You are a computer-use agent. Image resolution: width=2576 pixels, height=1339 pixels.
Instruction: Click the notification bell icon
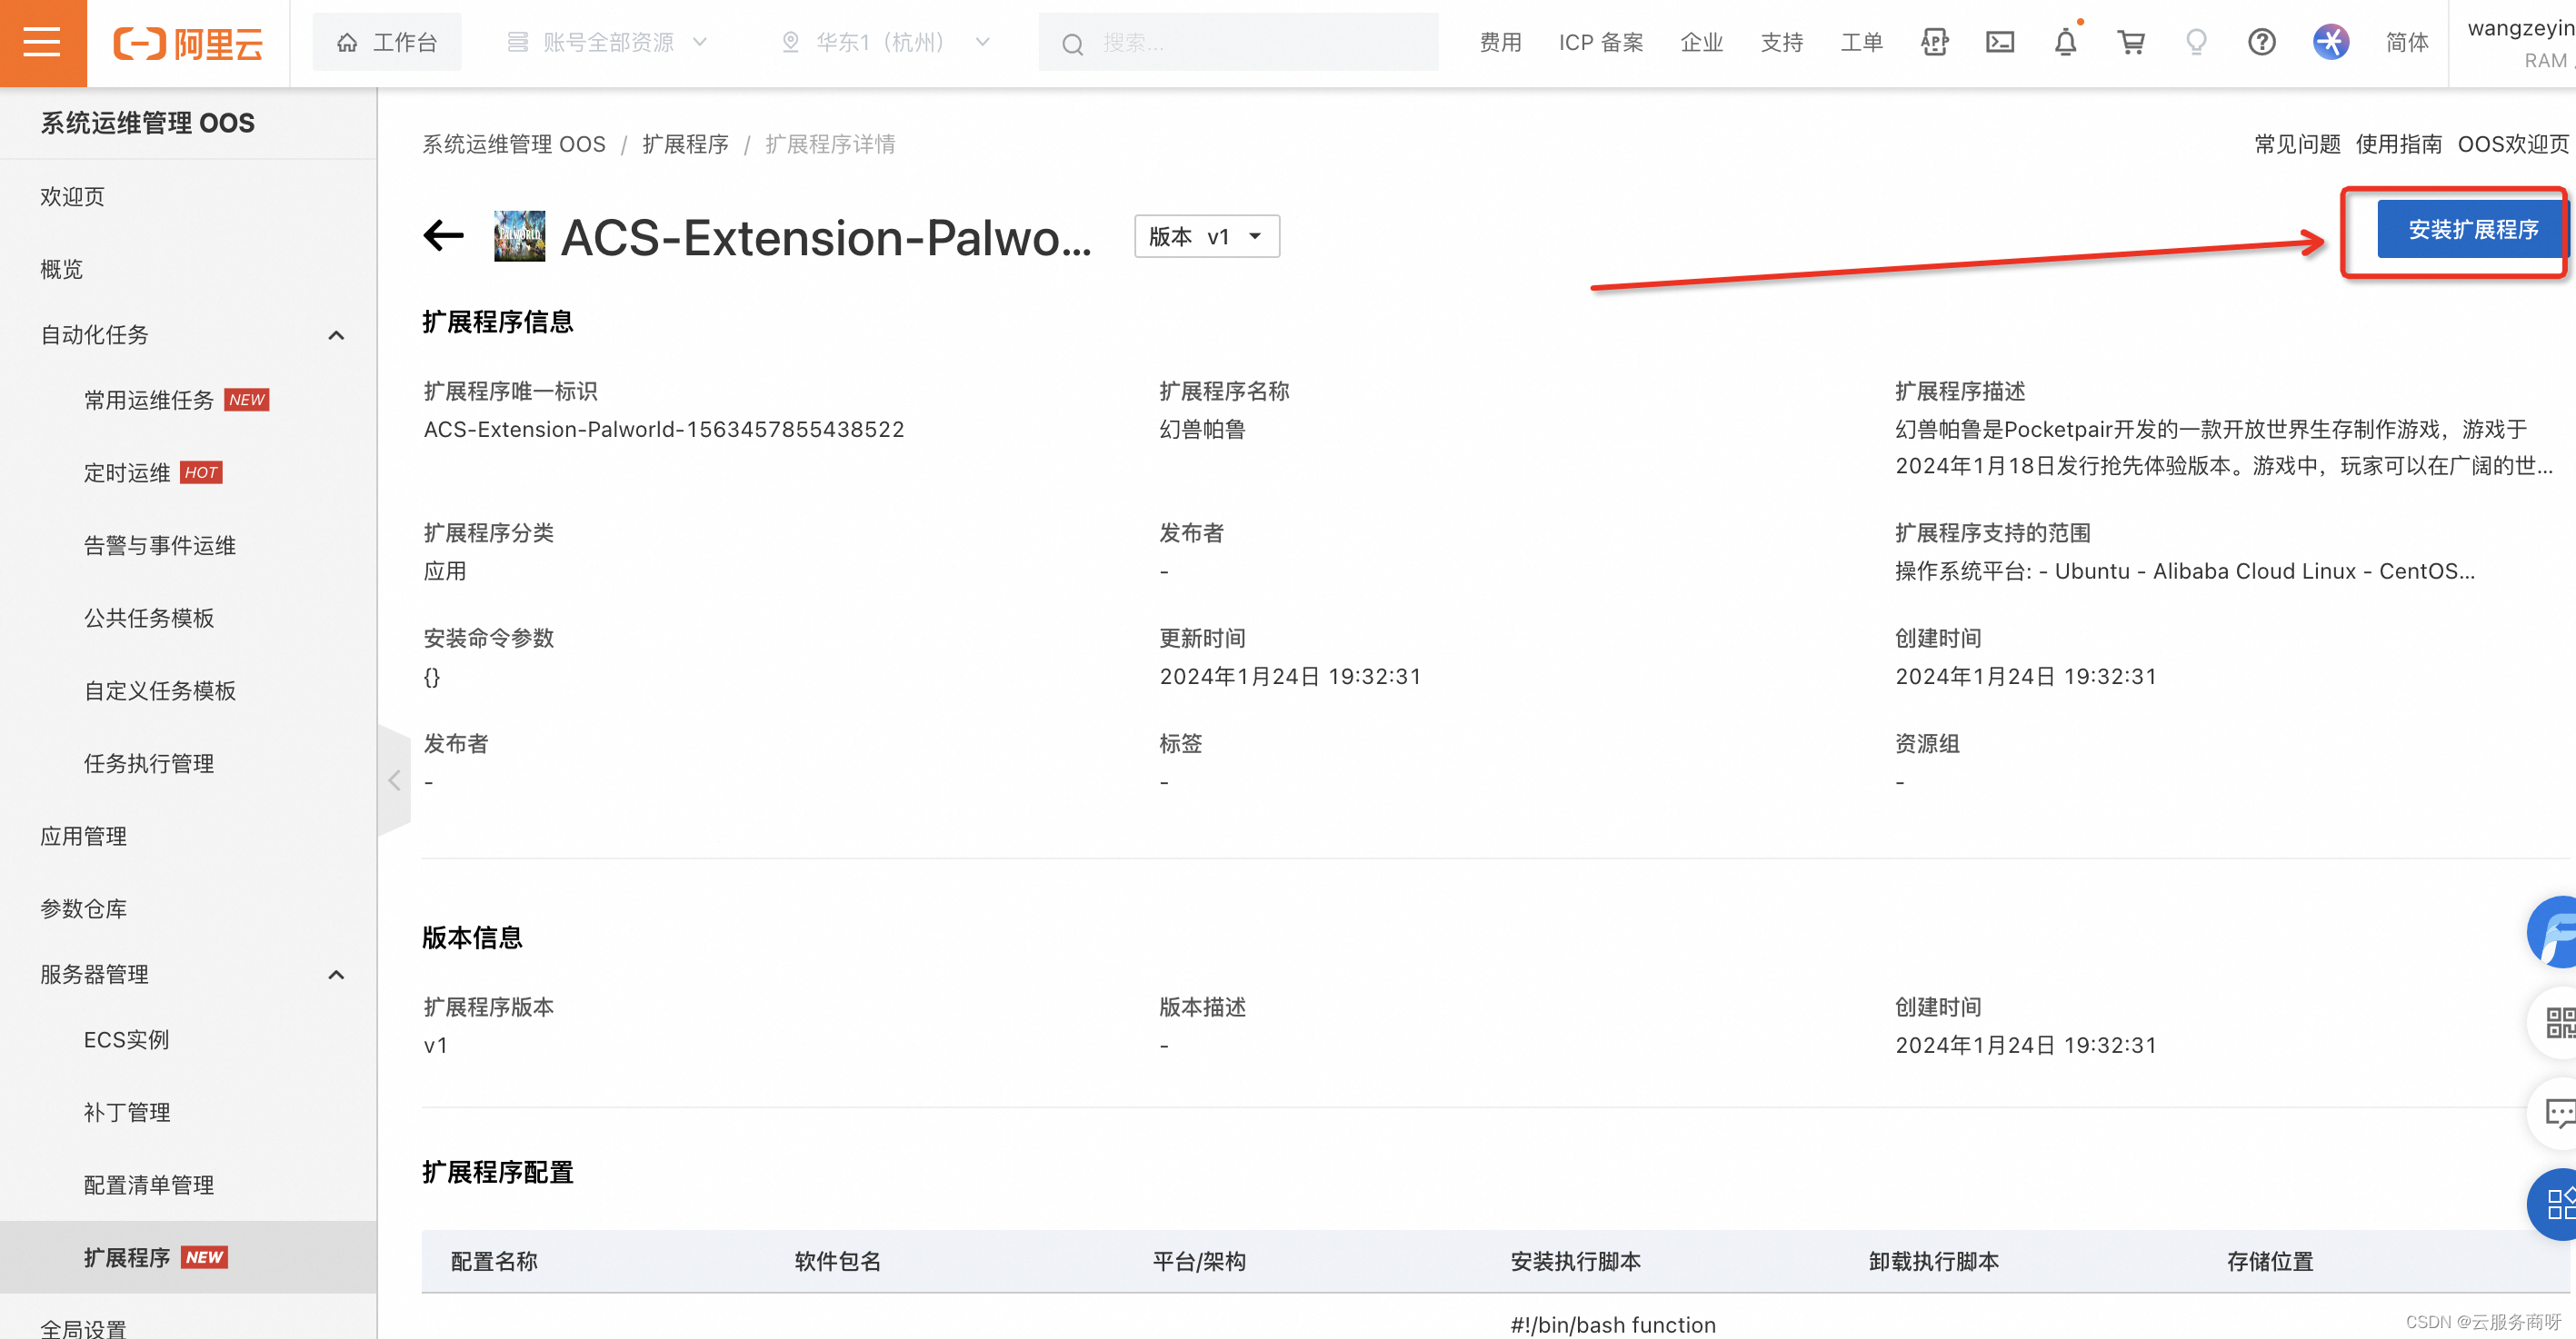(2067, 41)
